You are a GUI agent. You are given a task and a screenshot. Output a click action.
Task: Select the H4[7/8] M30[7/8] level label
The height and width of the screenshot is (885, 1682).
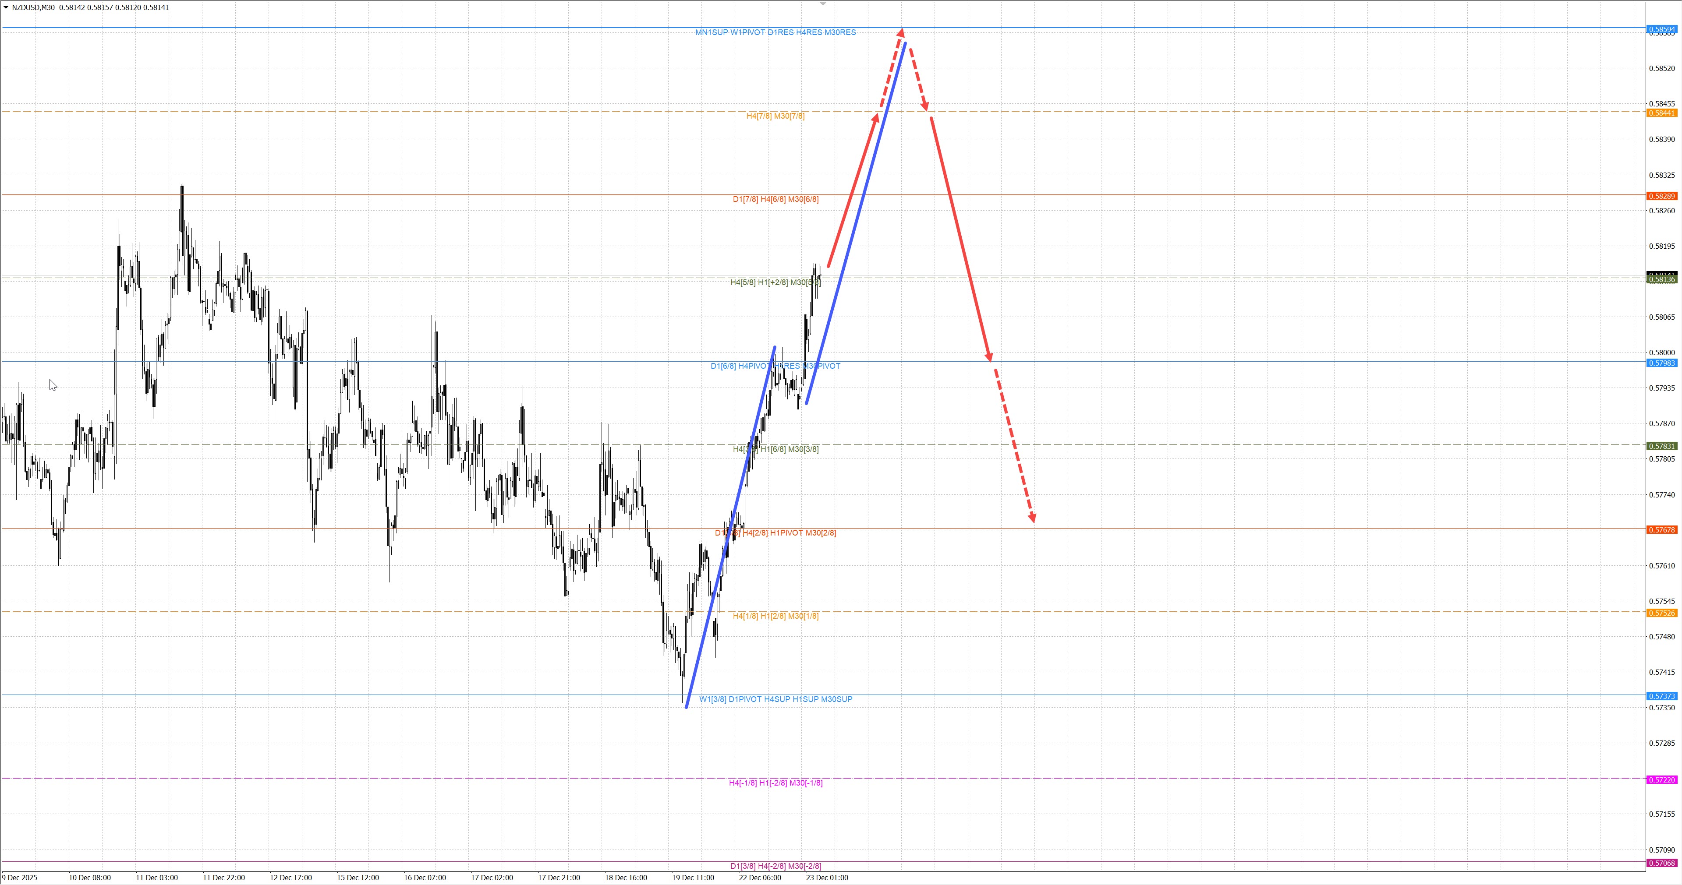pos(775,116)
